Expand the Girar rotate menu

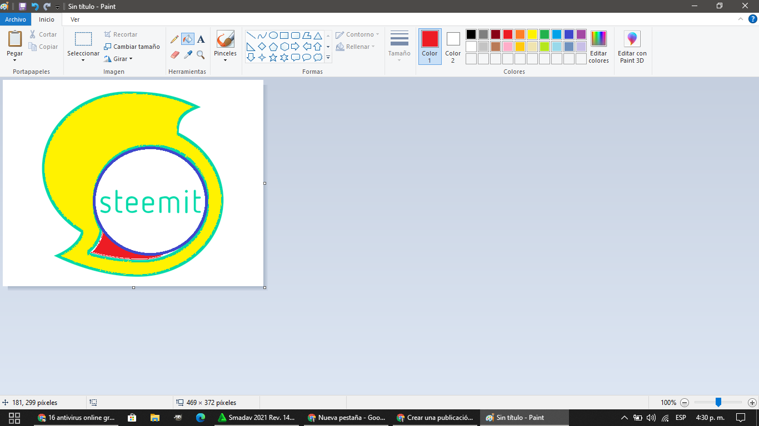(x=118, y=59)
